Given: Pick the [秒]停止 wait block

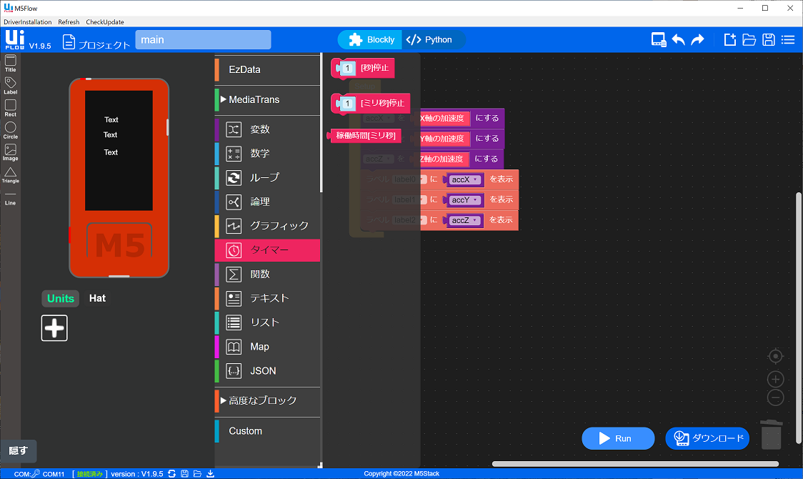Looking at the screenshot, I should 363,68.
